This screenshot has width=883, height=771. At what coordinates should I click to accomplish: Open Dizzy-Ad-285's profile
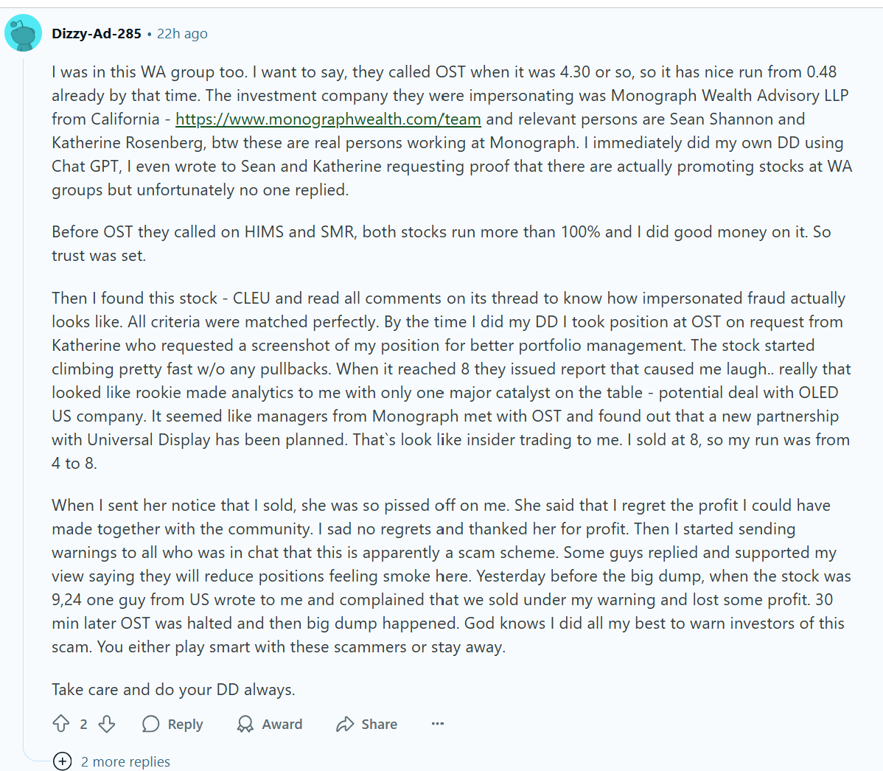(96, 32)
